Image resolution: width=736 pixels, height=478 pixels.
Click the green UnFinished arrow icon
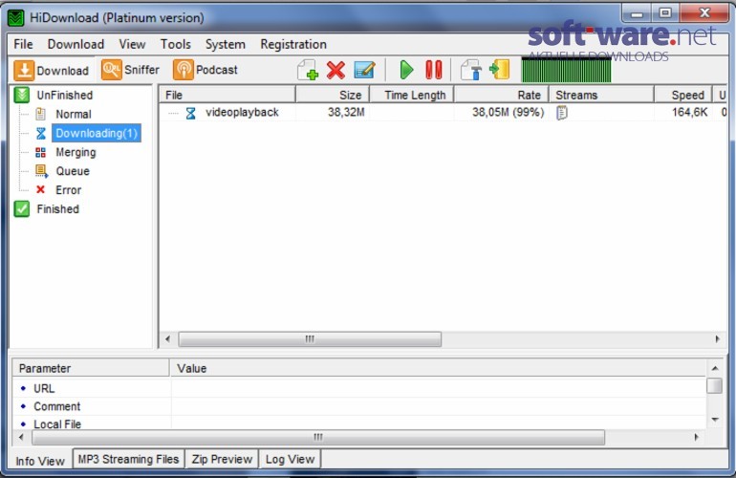tap(22, 96)
